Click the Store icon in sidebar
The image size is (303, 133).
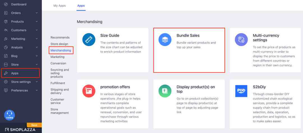point(6,65)
